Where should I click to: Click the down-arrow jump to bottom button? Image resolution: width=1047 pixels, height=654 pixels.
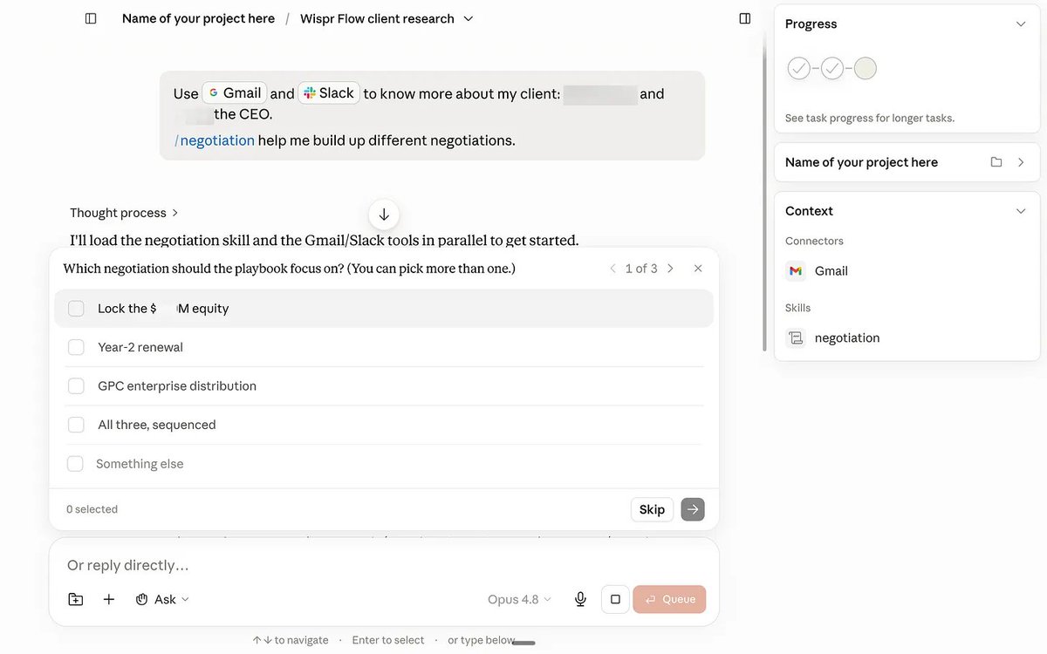point(384,214)
